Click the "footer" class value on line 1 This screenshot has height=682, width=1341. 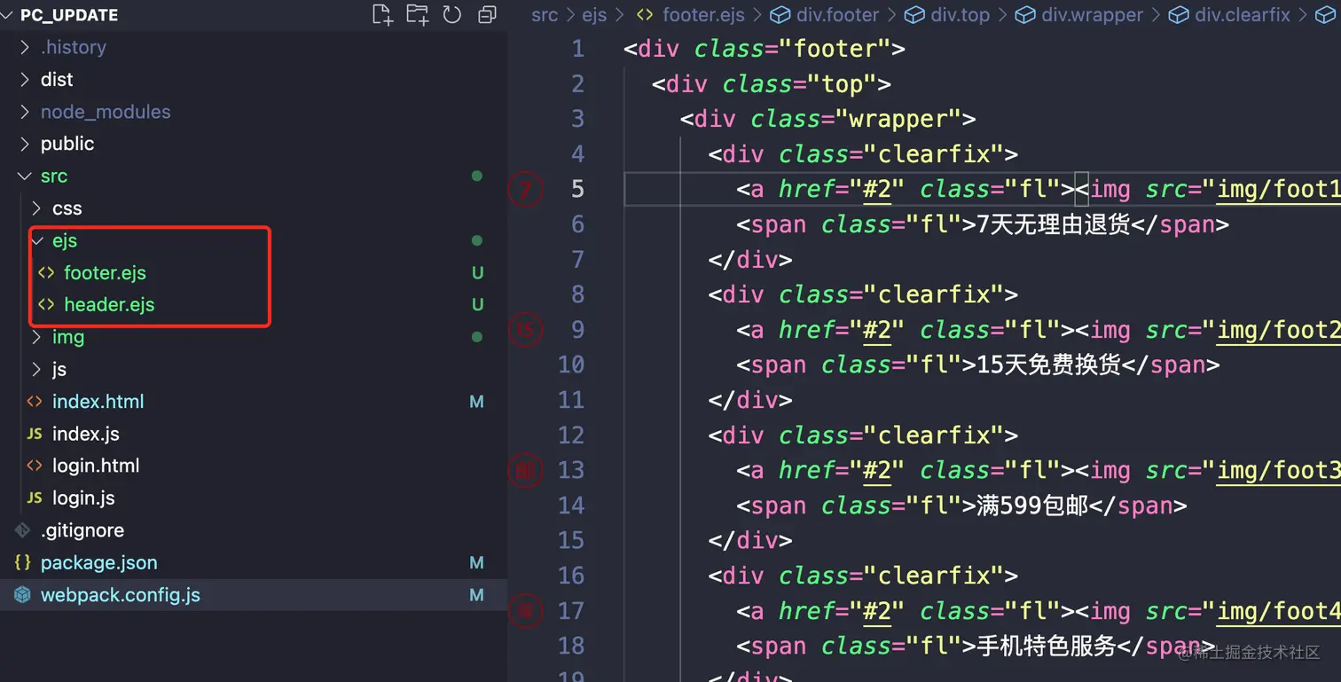[x=835, y=49]
